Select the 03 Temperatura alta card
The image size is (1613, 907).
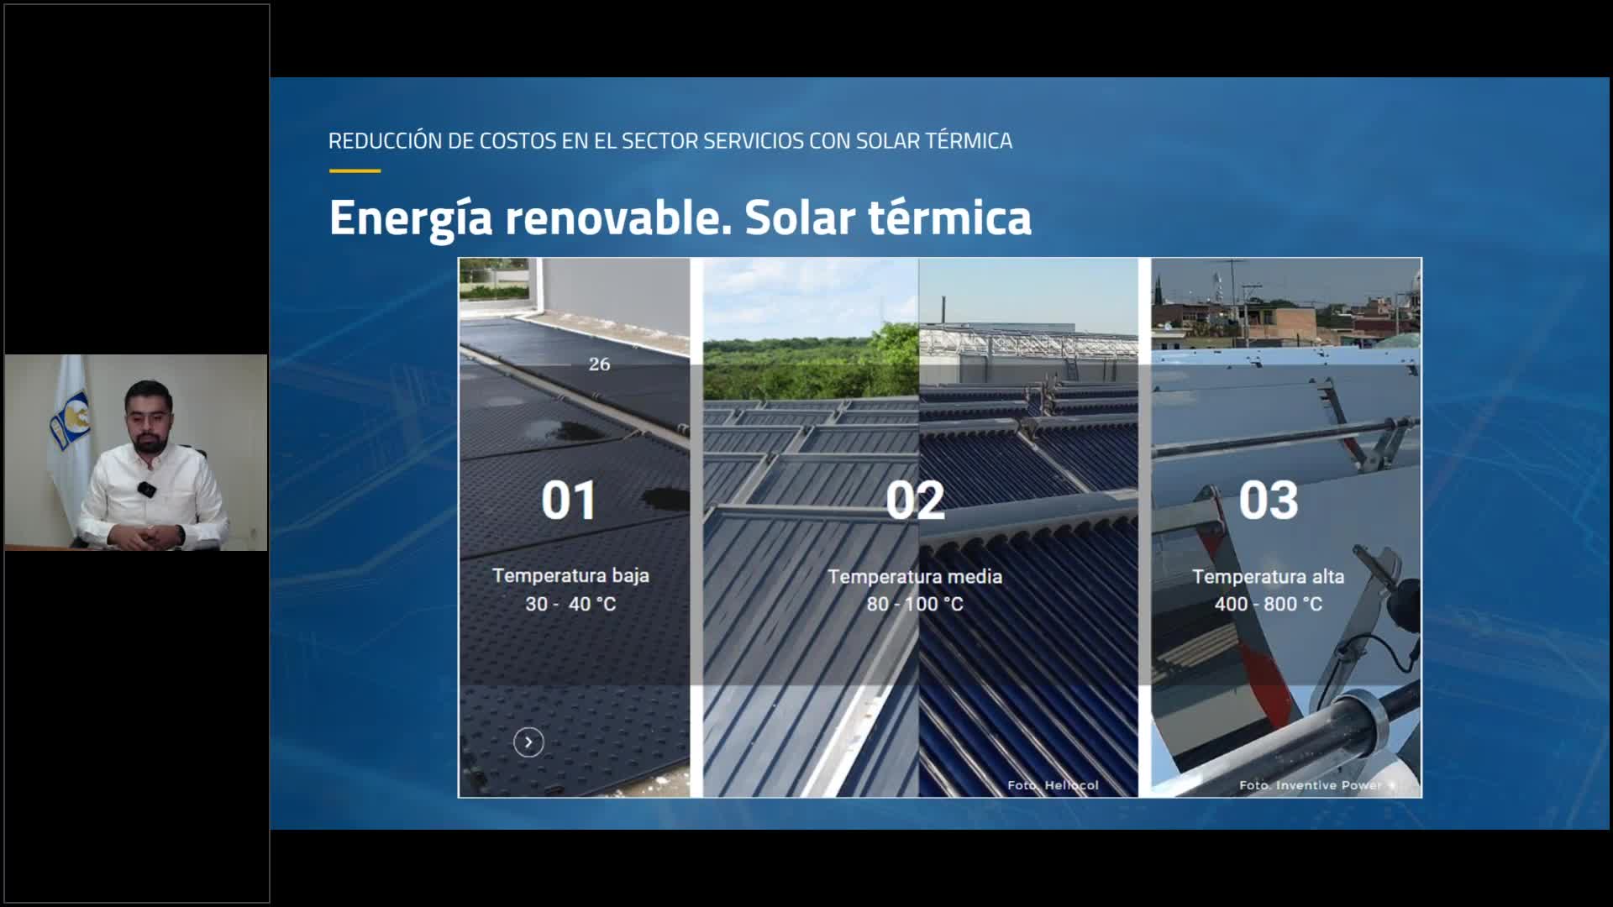click(x=1286, y=527)
